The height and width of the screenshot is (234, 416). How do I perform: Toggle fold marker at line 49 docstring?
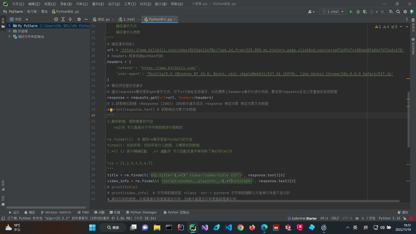point(106,115)
